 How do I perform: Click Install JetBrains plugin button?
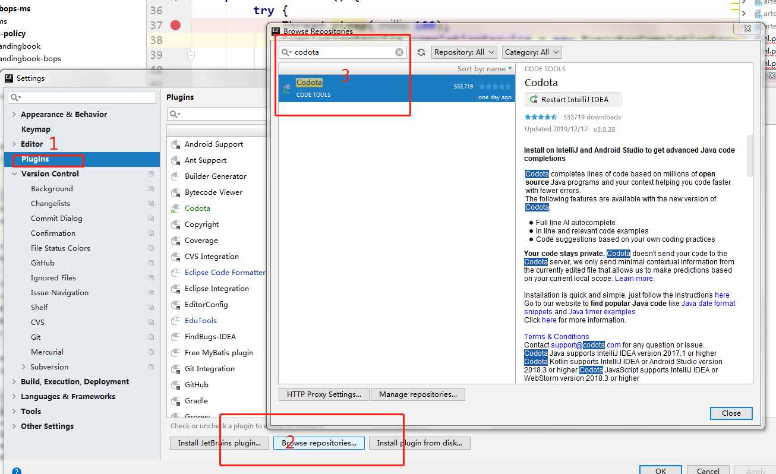coord(220,443)
